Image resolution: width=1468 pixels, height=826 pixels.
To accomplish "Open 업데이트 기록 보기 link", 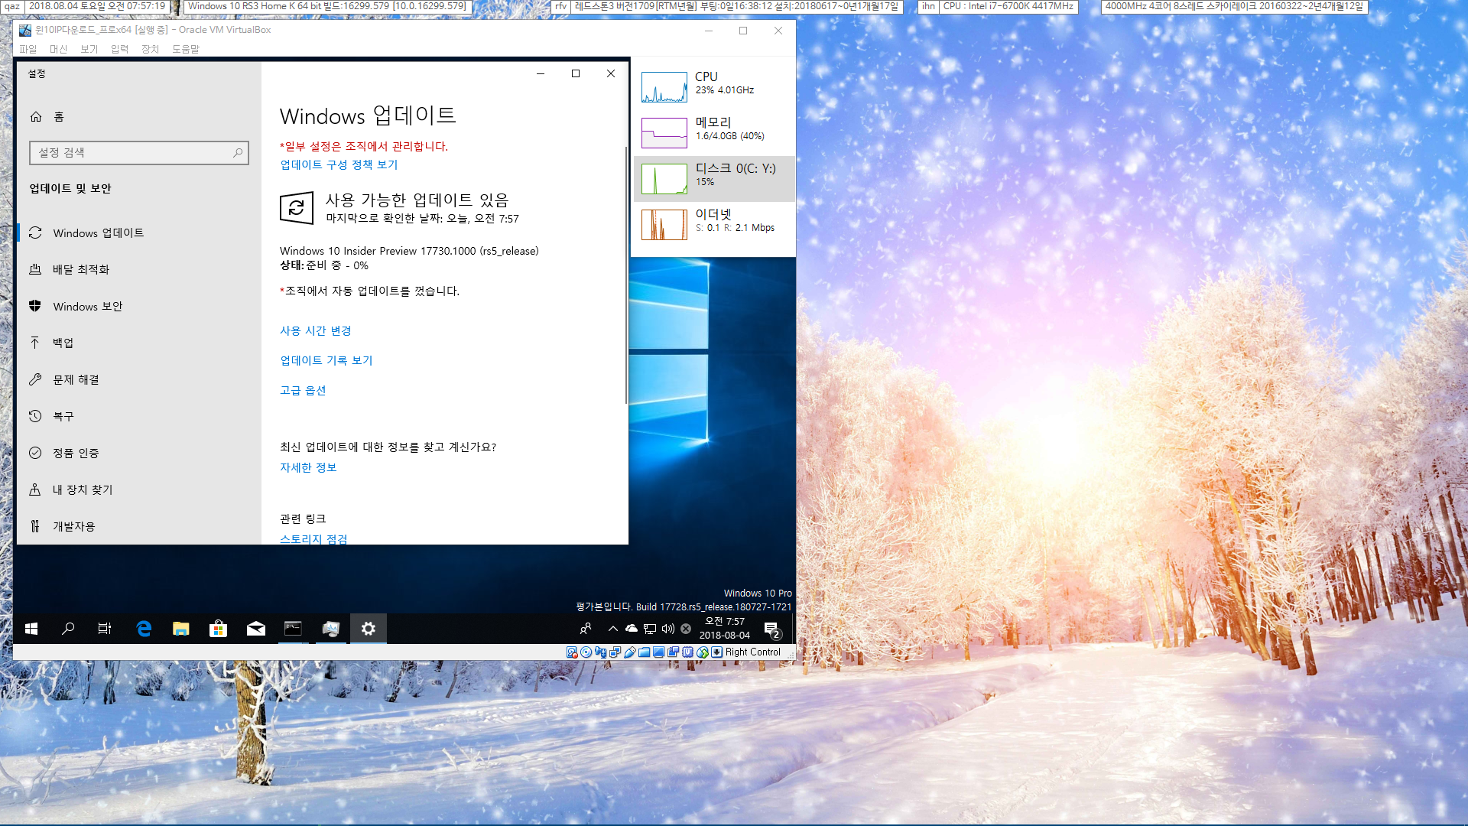I will click(326, 360).
